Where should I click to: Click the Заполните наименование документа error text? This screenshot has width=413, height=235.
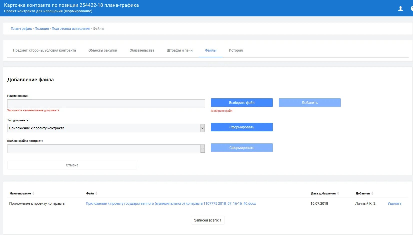point(33,110)
